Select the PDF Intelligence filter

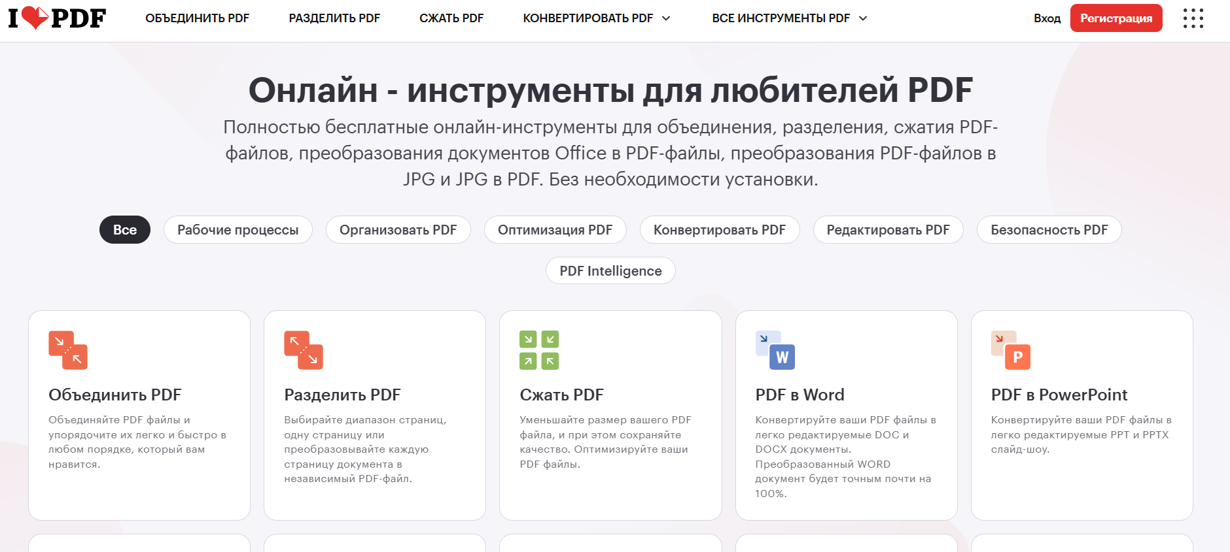tap(610, 271)
